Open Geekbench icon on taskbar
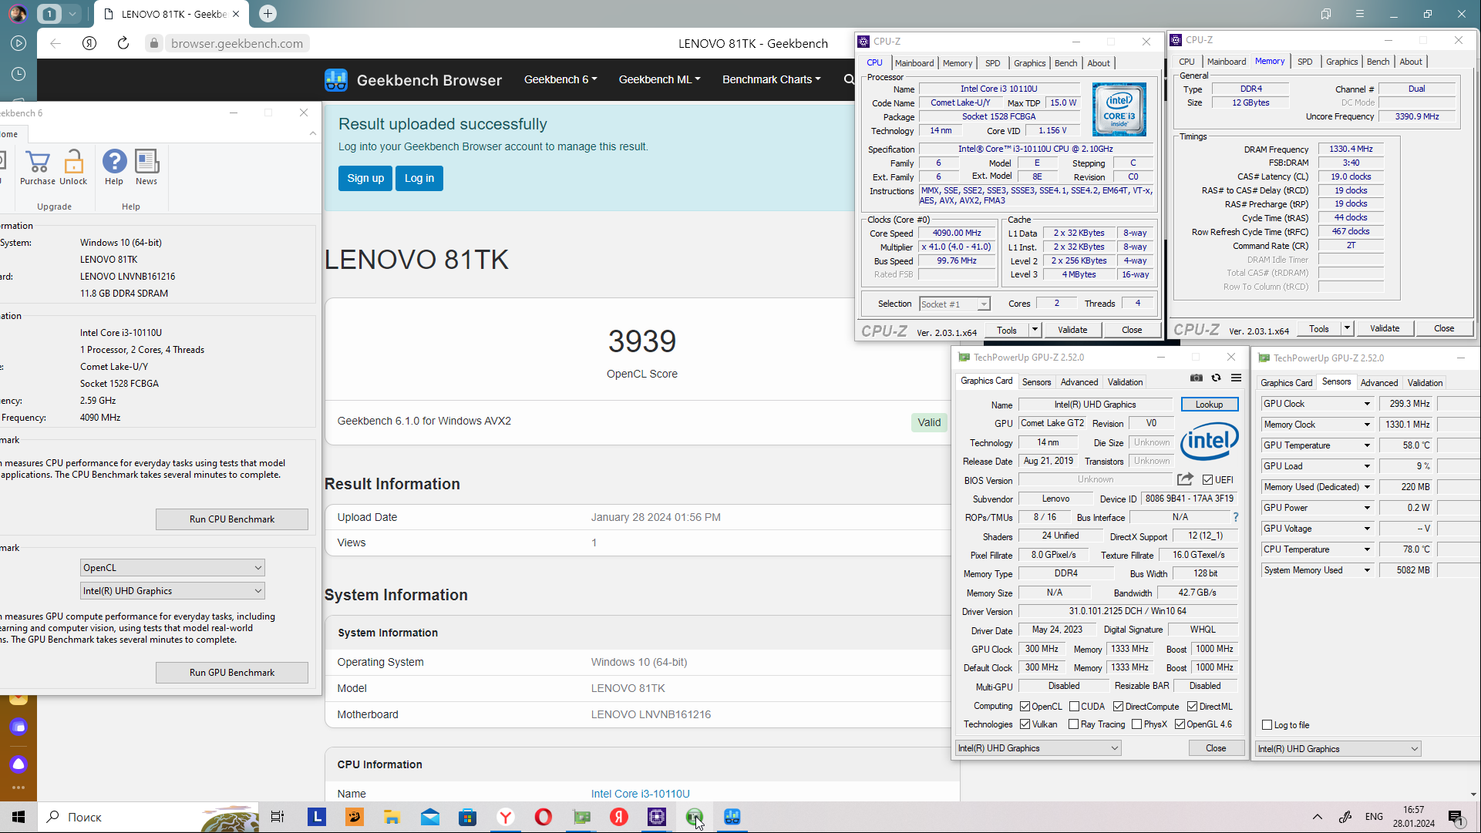 point(732,817)
